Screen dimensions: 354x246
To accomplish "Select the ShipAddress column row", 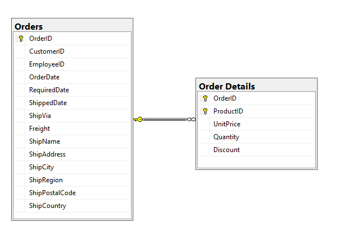I will tap(72, 154).
